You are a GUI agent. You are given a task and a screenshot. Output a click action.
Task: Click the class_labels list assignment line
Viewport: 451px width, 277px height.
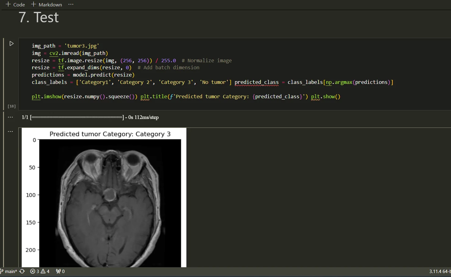132,82
